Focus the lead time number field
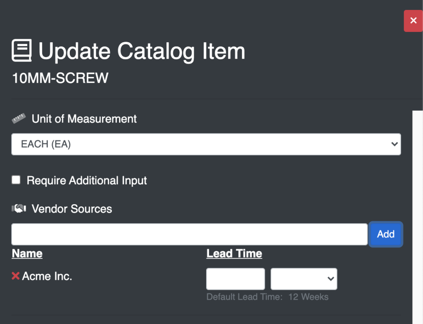 (235, 279)
